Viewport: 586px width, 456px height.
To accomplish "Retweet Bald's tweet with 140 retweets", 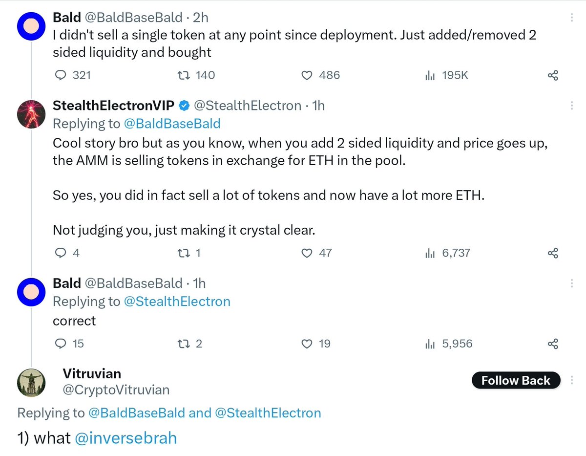I will point(195,75).
